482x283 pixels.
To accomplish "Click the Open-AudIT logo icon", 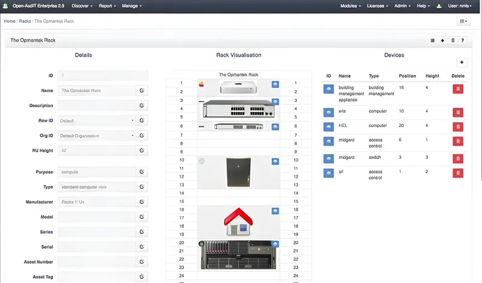I will 5,6.
